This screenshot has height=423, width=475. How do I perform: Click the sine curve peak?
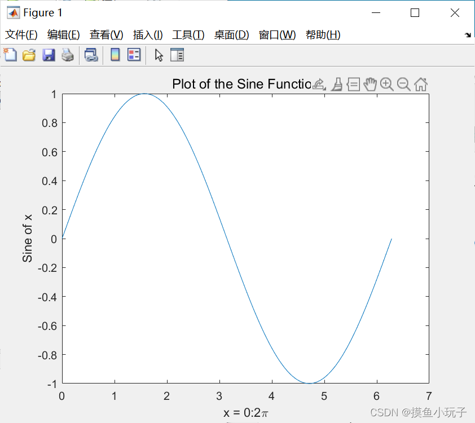tap(145, 94)
